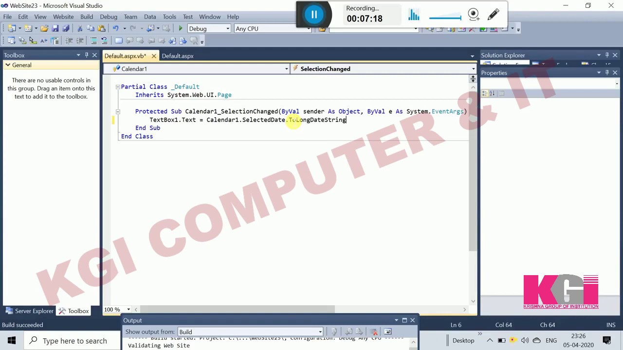This screenshot has width=623, height=350.
Task: Select the Toolbox bottom tab
Action: pyautogui.click(x=74, y=311)
